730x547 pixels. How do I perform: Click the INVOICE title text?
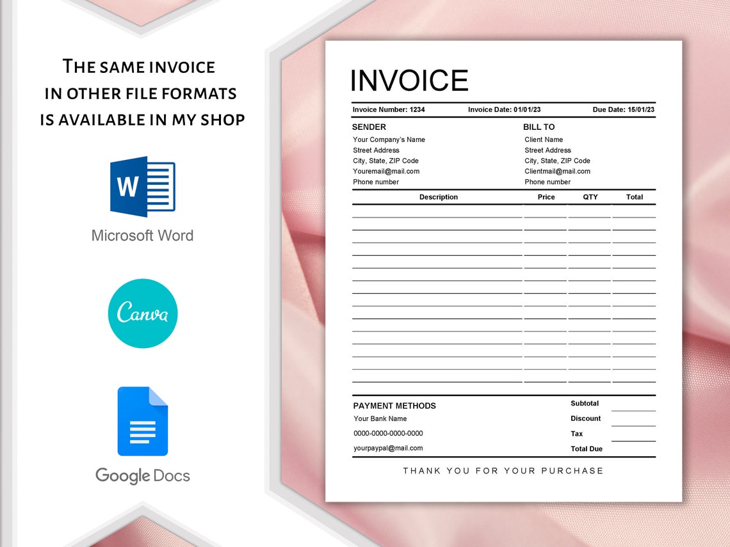coord(409,80)
